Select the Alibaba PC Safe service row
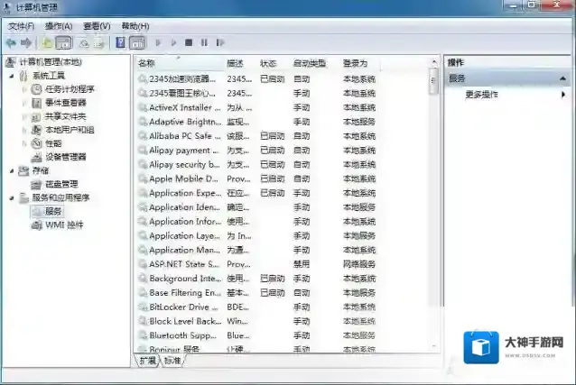Image resolution: width=576 pixels, height=385 pixels. 257,136
